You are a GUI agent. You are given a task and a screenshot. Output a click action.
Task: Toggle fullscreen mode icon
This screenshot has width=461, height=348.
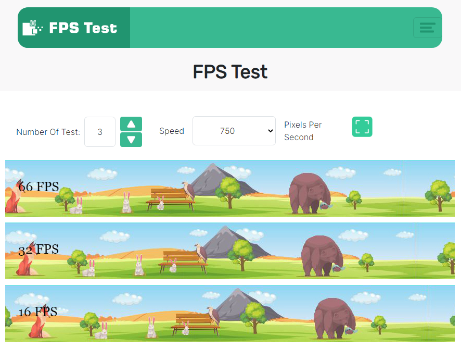(x=362, y=127)
